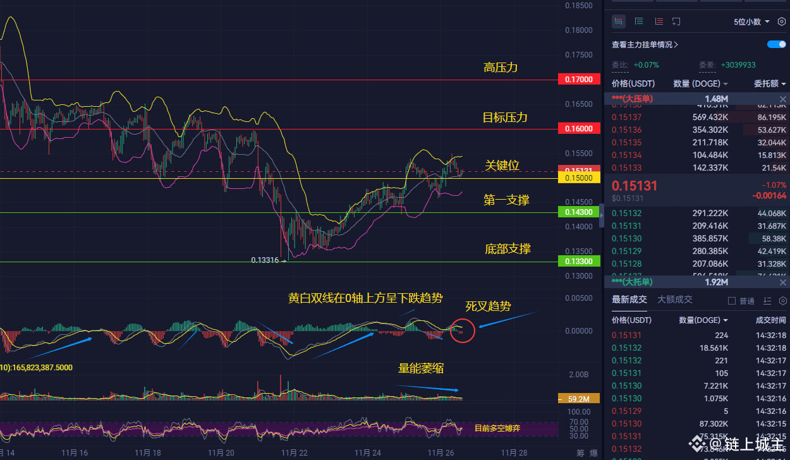Click the order book pop-out icon
This screenshot has height=460, width=790.
point(676,21)
